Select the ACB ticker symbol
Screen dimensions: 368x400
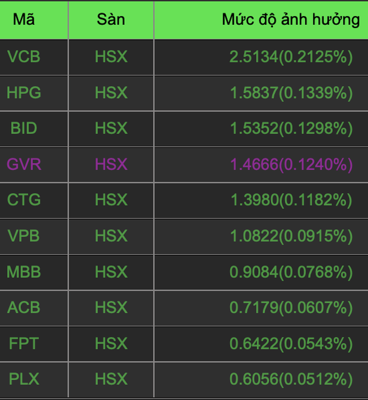click(24, 308)
